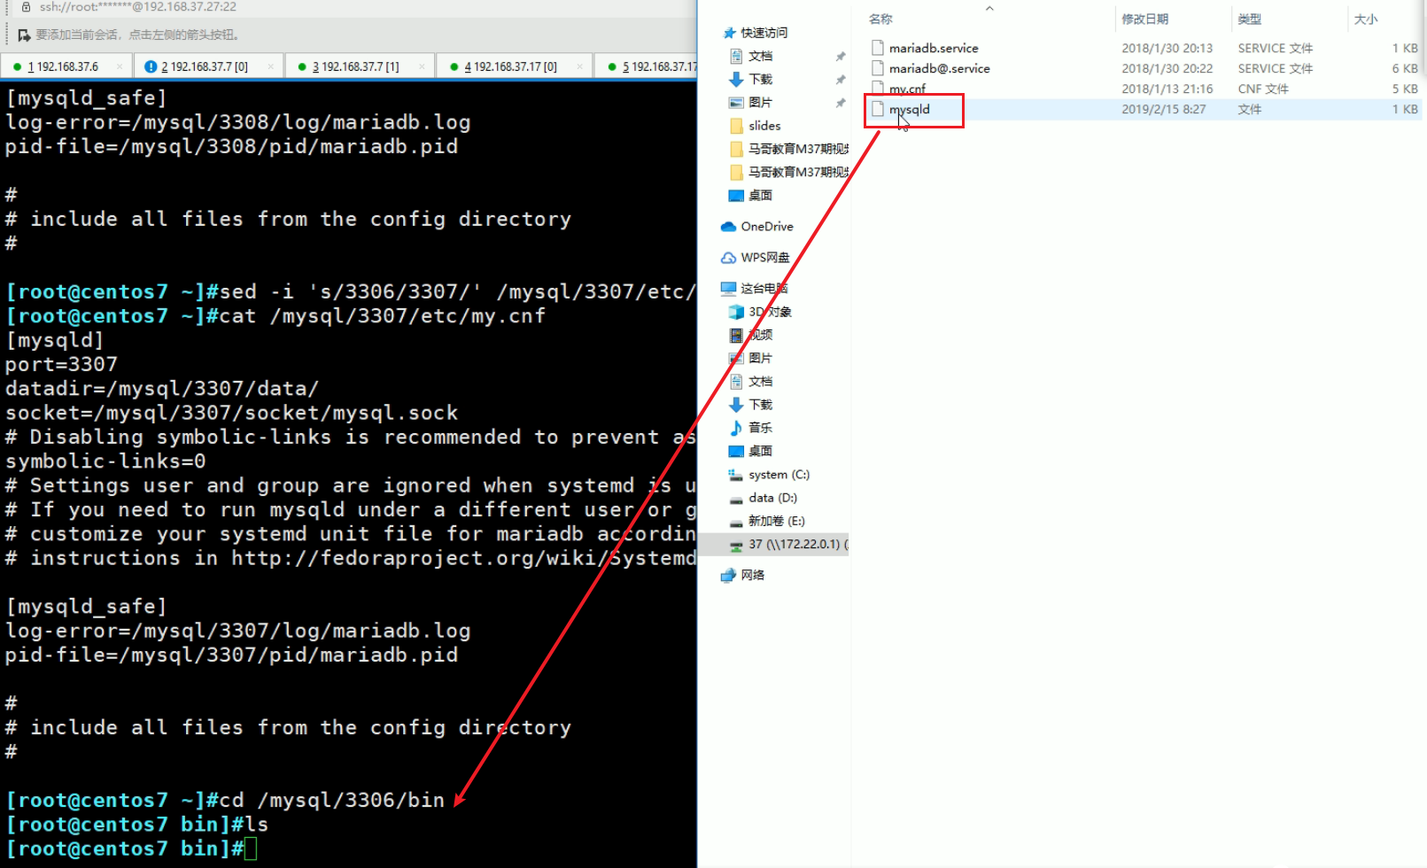Switch to session tab 1 192.168.37.6
The width and height of the screenshot is (1427, 868).
click(x=62, y=66)
